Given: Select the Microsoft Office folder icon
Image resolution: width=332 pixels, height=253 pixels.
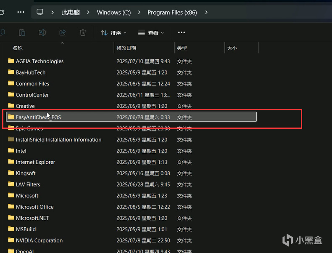Looking at the screenshot, I should coord(11,207).
